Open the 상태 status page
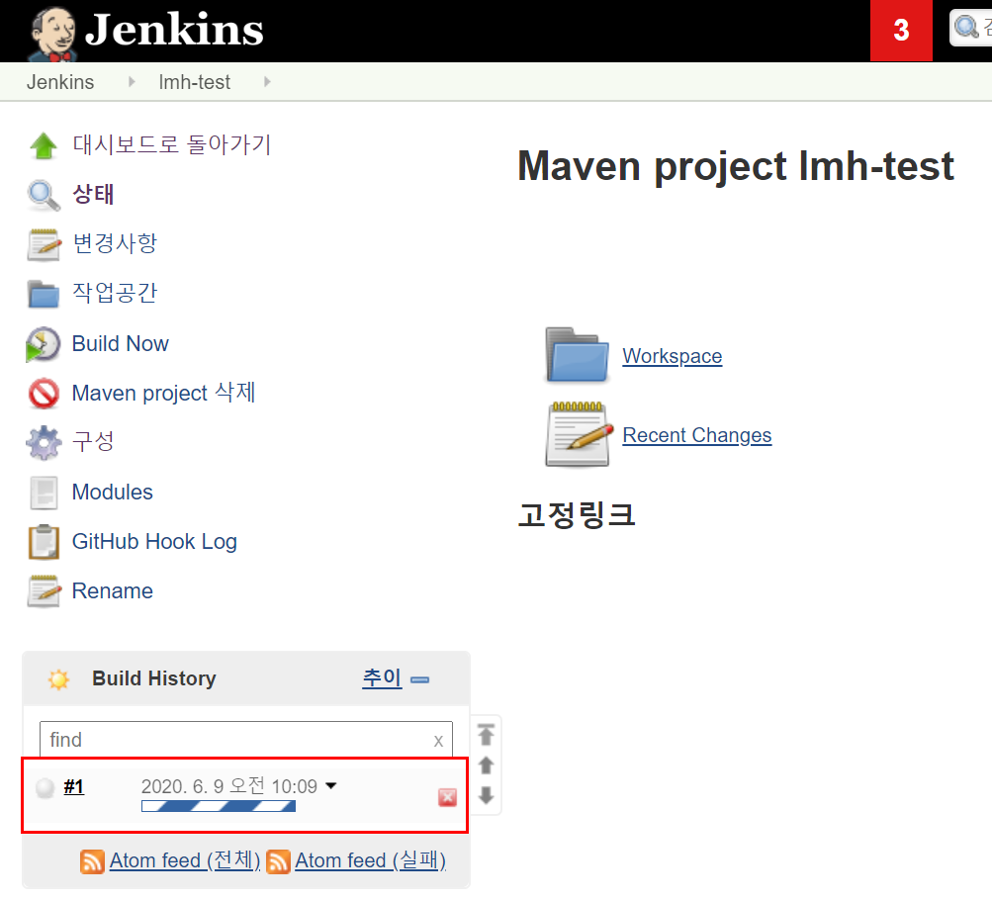Image resolution: width=992 pixels, height=900 pixels. point(94,194)
